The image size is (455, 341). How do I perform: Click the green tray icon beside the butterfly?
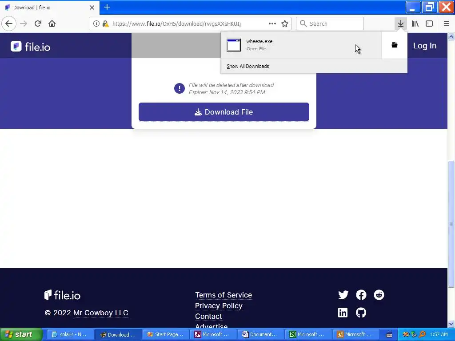414,334
